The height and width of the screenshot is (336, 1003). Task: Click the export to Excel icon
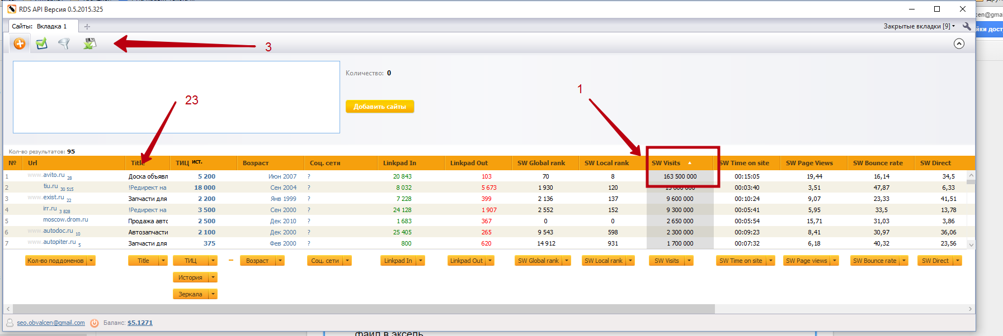tap(90, 44)
